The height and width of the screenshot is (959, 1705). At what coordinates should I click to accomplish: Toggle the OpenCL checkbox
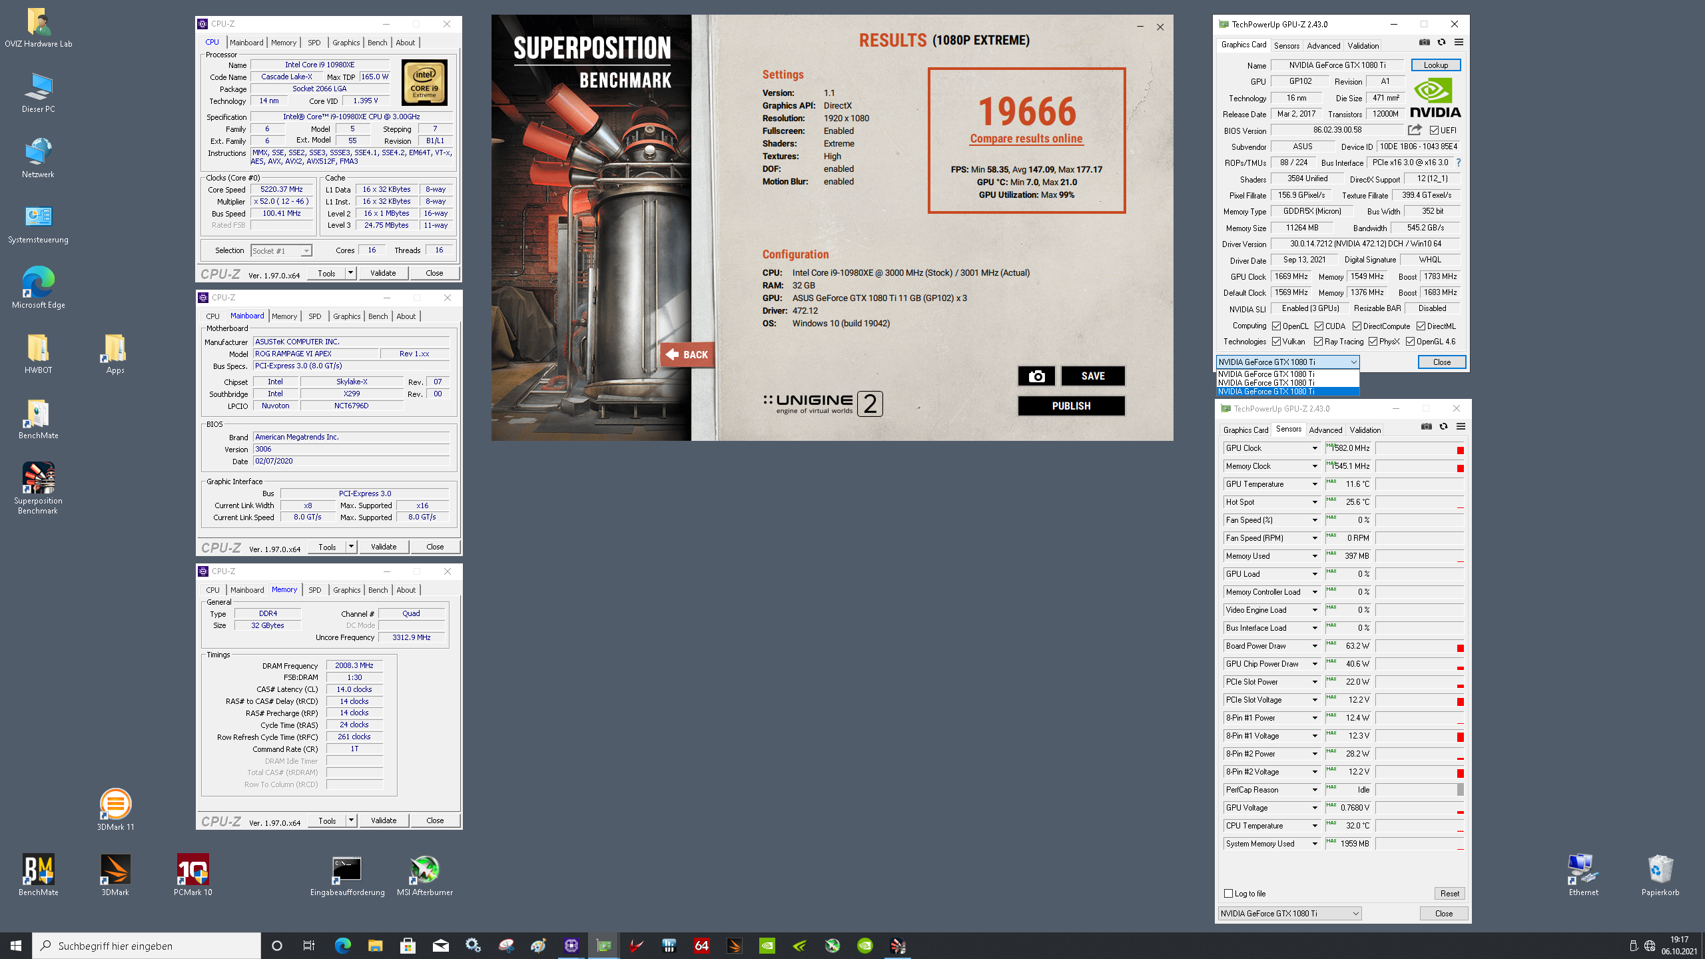1277,326
